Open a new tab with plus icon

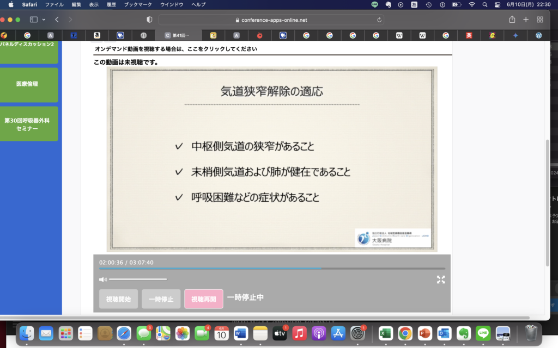pyautogui.click(x=526, y=20)
